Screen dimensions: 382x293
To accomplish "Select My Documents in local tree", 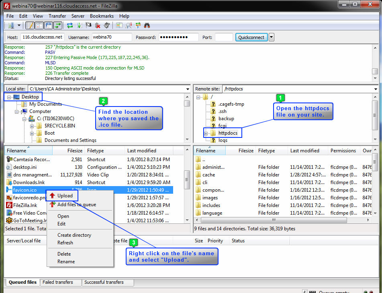I will click(x=45, y=104).
